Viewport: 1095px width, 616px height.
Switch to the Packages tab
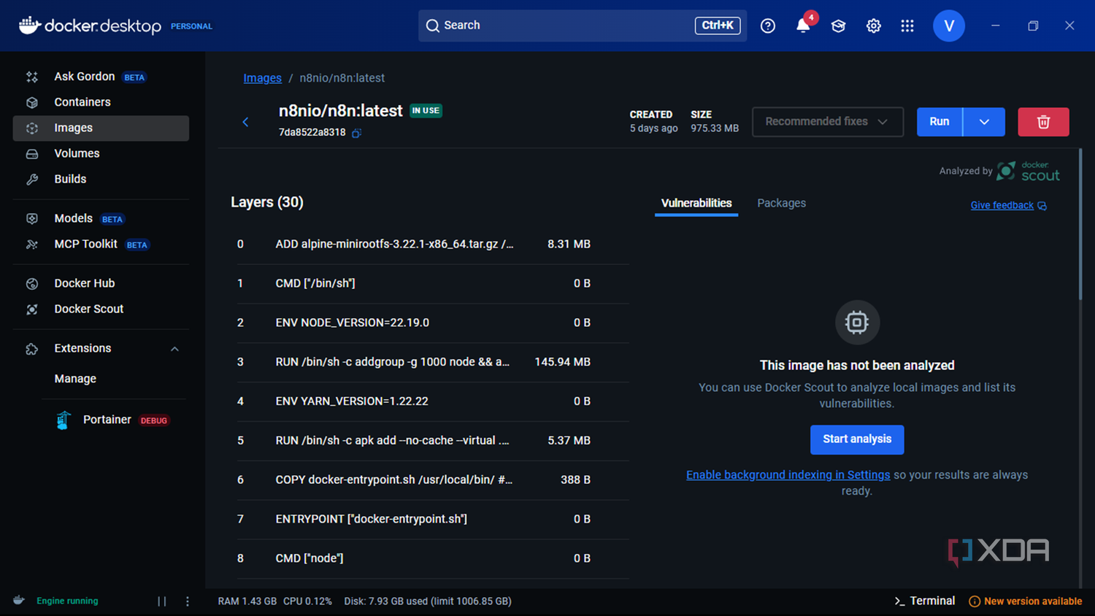tap(781, 203)
